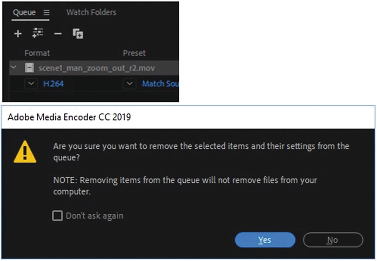Viewport: 377px width, 261px height.
Task: Click the Add Output icon
Action: [x=38, y=33]
